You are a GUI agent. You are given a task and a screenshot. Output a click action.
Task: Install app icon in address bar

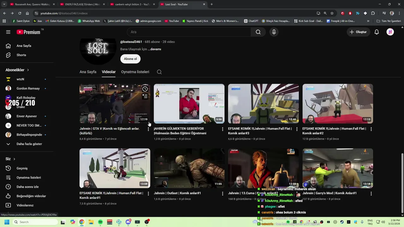coord(318,13)
